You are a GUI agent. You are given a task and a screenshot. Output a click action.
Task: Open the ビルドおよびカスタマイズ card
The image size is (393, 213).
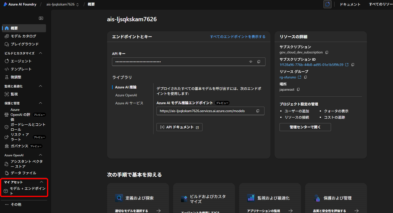coord(204,198)
